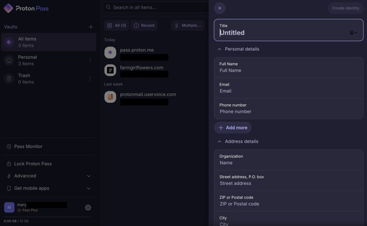Expand the Advanced section
This screenshot has width=367, height=226.
click(49, 176)
